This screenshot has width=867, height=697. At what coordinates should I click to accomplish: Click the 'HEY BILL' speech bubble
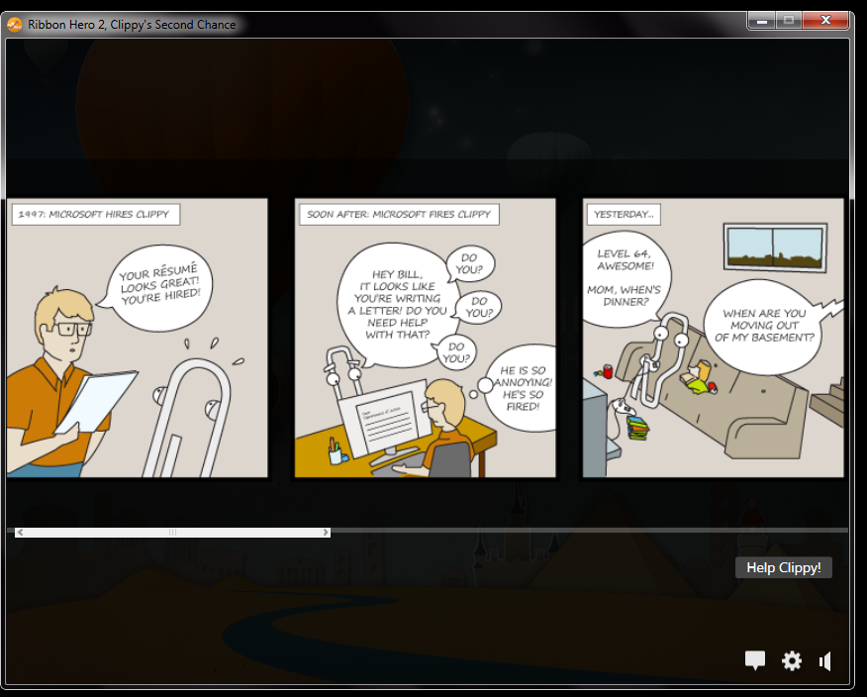click(x=398, y=304)
